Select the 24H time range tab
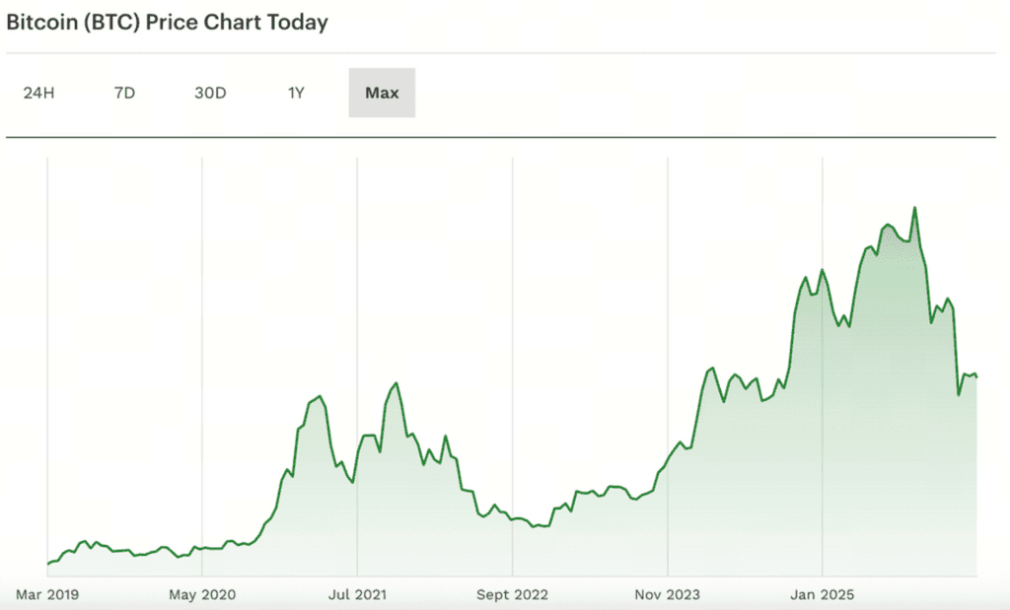 click(38, 93)
